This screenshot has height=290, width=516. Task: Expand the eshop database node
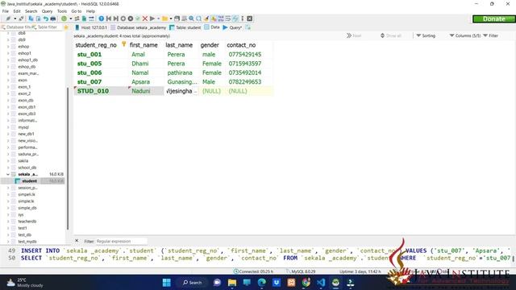pyautogui.click(x=8, y=47)
